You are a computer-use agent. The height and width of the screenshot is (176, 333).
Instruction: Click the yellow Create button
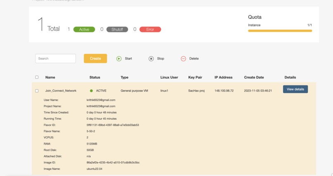(95, 58)
